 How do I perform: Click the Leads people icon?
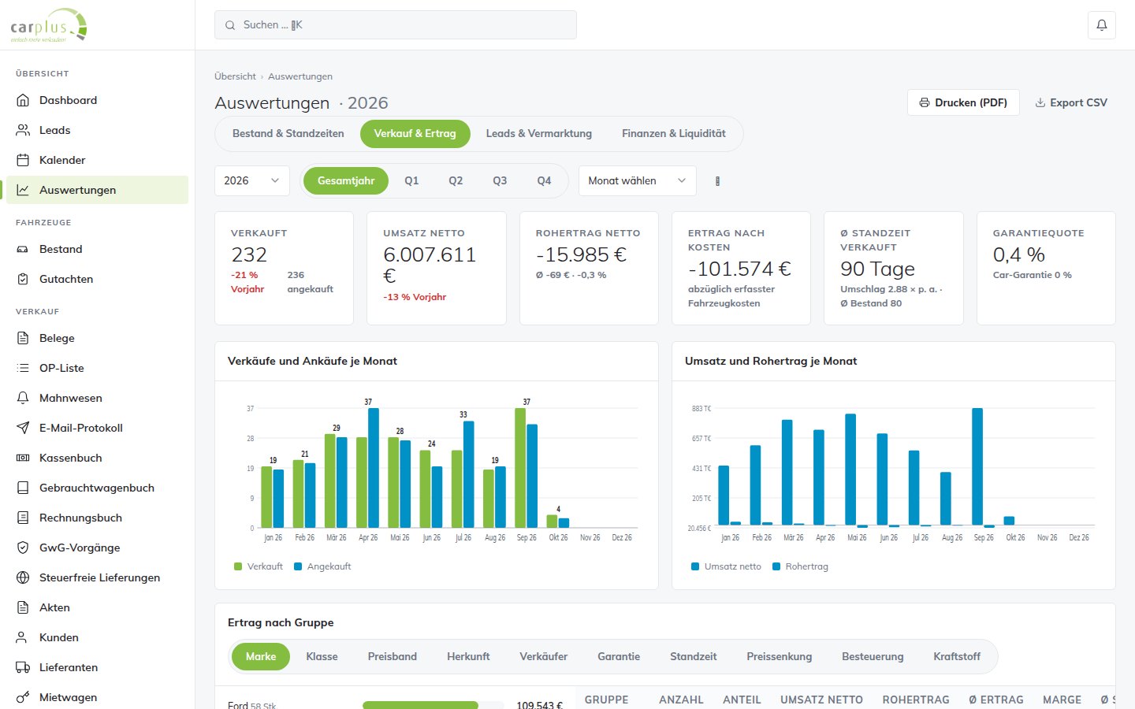tap(23, 130)
